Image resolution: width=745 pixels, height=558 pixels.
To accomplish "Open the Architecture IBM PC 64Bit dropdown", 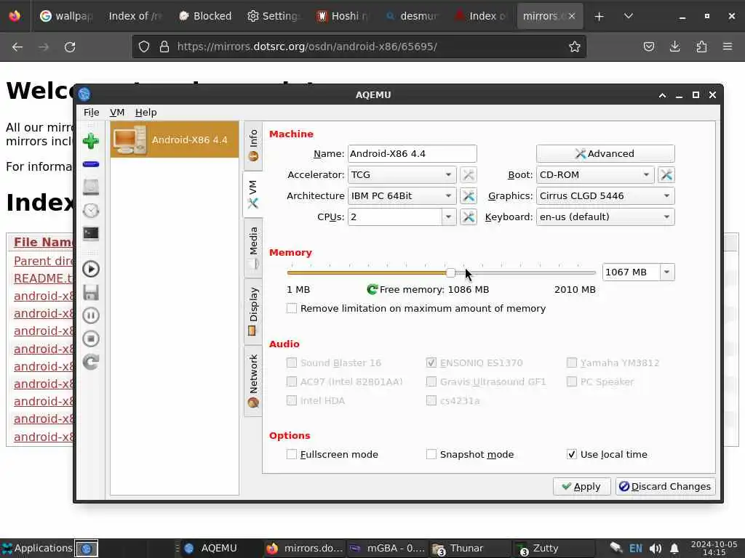I will pos(402,196).
